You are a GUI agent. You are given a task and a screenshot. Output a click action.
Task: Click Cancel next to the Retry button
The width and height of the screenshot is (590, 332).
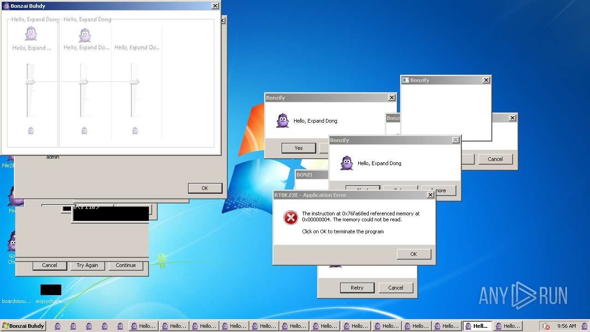395,288
